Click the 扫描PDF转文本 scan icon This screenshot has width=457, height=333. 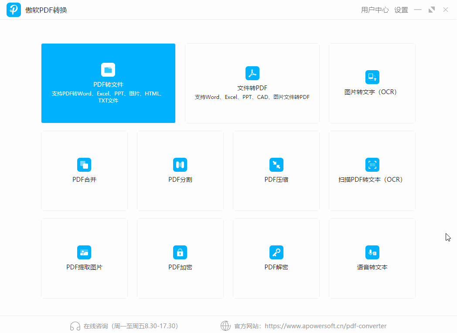372,165
